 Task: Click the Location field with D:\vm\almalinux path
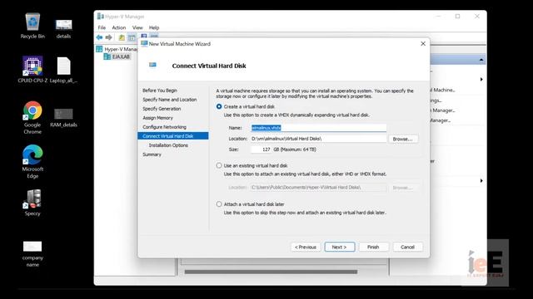[x=318, y=139]
